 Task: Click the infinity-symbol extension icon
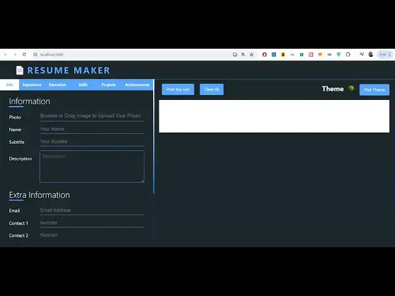pyautogui.click(x=329, y=54)
